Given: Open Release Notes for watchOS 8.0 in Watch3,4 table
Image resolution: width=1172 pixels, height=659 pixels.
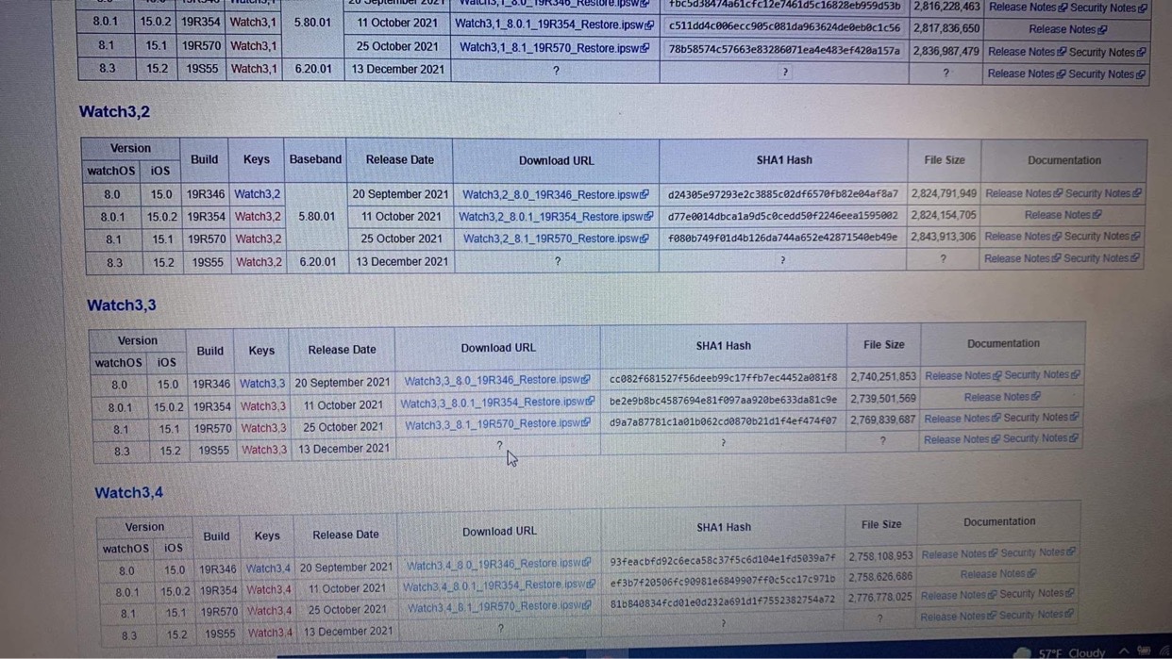Looking at the screenshot, I should click(x=959, y=553).
